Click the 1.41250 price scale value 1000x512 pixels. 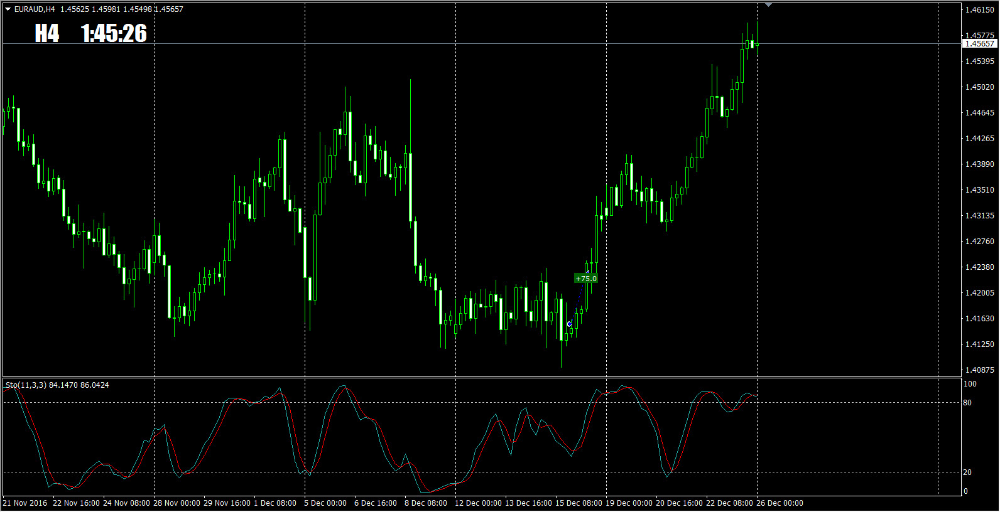pos(980,344)
